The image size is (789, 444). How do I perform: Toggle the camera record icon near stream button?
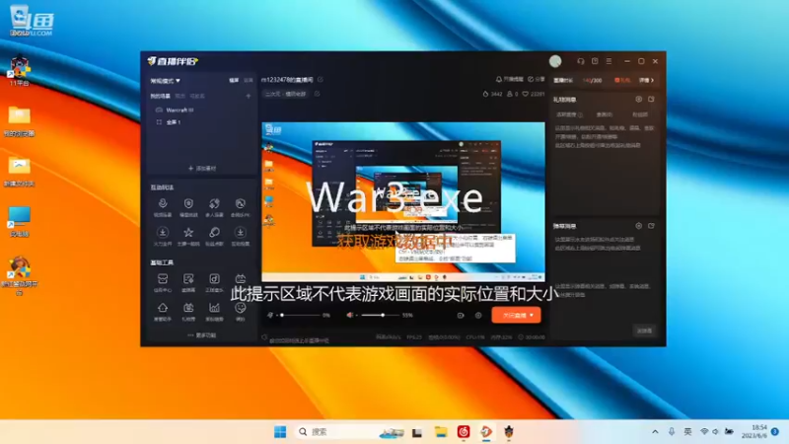tap(461, 316)
